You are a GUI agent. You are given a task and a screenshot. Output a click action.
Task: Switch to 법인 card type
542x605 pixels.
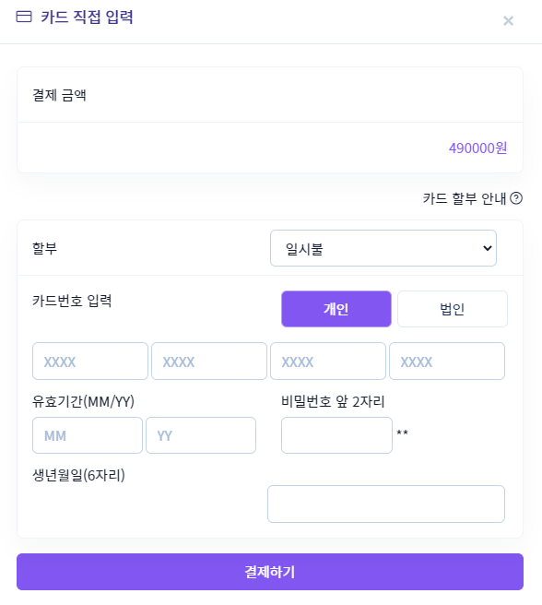[452, 309]
